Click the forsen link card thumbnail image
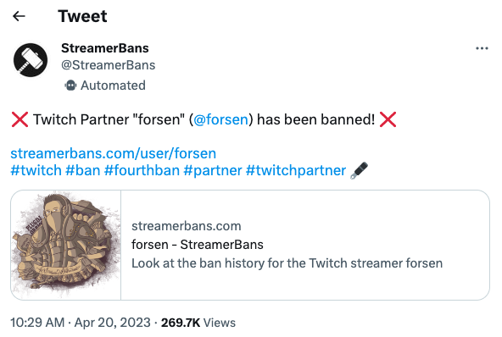Screen dimensions: 502x337 tap(66, 246)
